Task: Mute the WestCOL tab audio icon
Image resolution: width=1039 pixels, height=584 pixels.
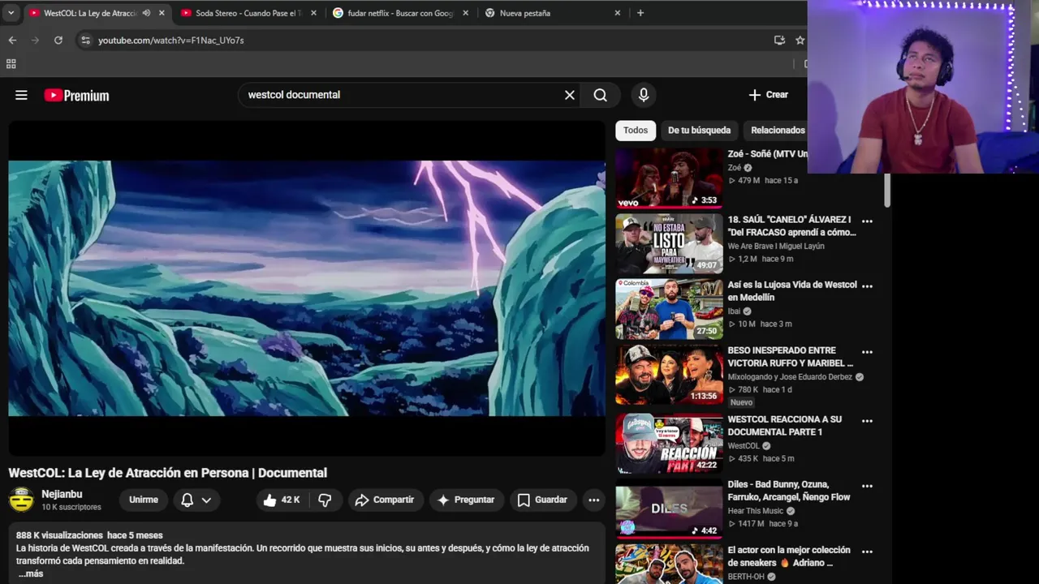Action: (x=146, y=13)
